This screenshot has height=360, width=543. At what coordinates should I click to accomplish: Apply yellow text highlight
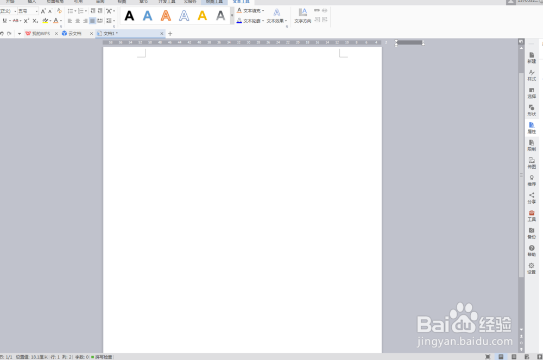(x=45, y=21)
